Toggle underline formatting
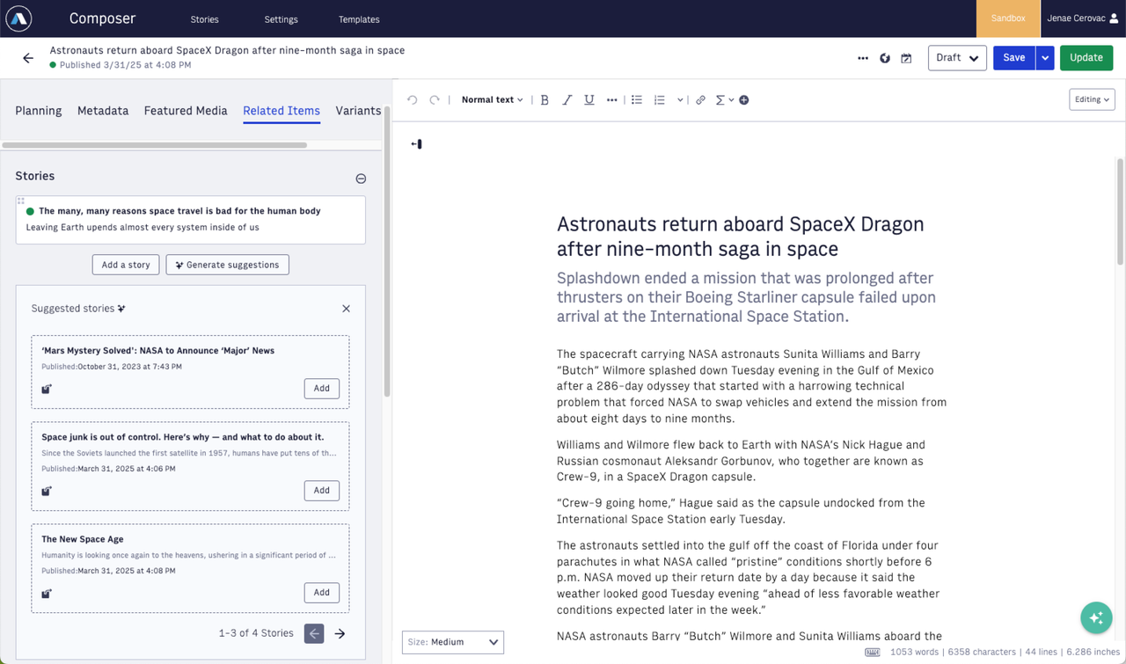Image resolution: width=1126 pixels, height=664 pixels. (589, 100)
